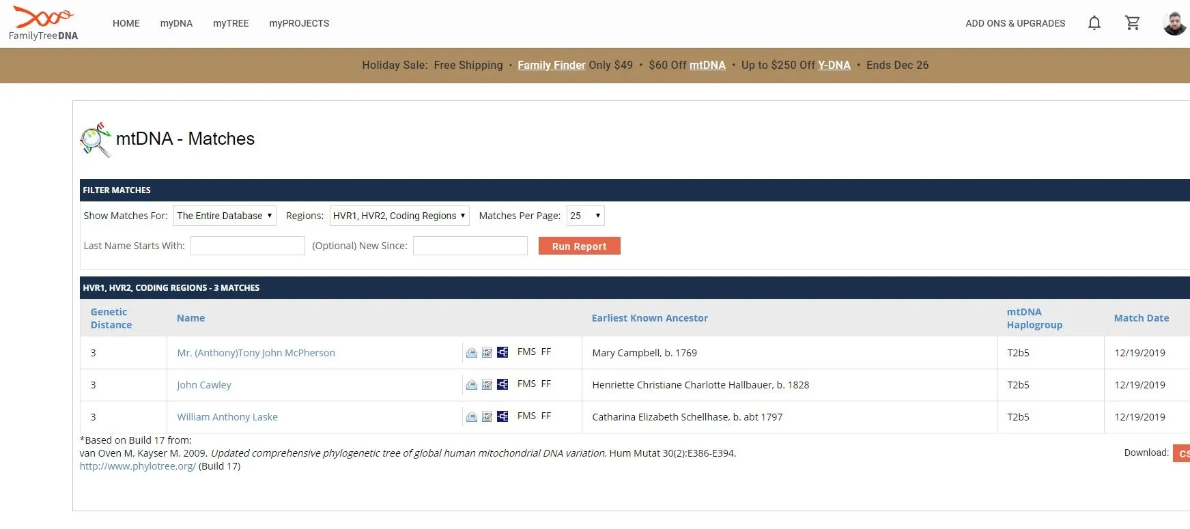1190x529 pixels.
Task: Open notes icon for Tony John McPherson
Action: [x=487, y=353]
